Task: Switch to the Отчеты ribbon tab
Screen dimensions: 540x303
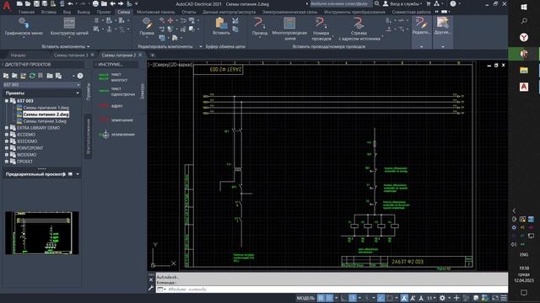Action: tap(189, 12)
